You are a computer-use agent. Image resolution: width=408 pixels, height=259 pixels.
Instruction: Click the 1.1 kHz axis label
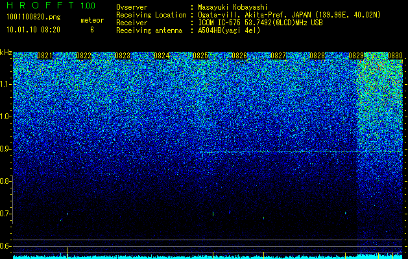(5, 84)
